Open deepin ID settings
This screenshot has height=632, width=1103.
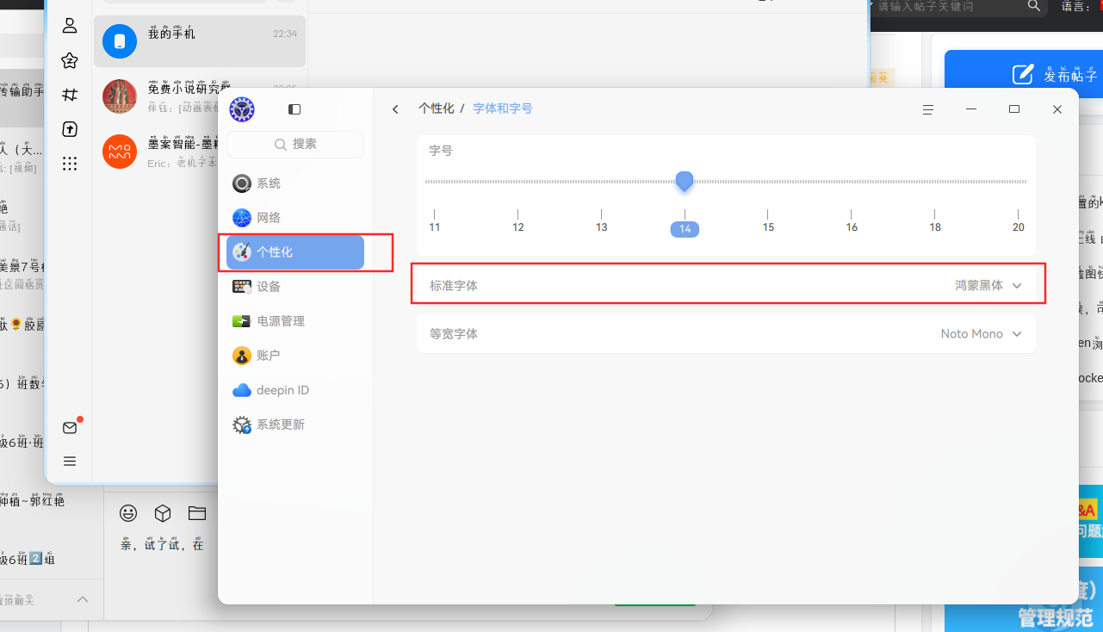click(x=295, y=390)
